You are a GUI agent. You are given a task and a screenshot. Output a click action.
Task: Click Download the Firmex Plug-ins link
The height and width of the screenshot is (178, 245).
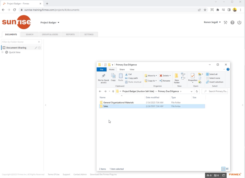103,174
